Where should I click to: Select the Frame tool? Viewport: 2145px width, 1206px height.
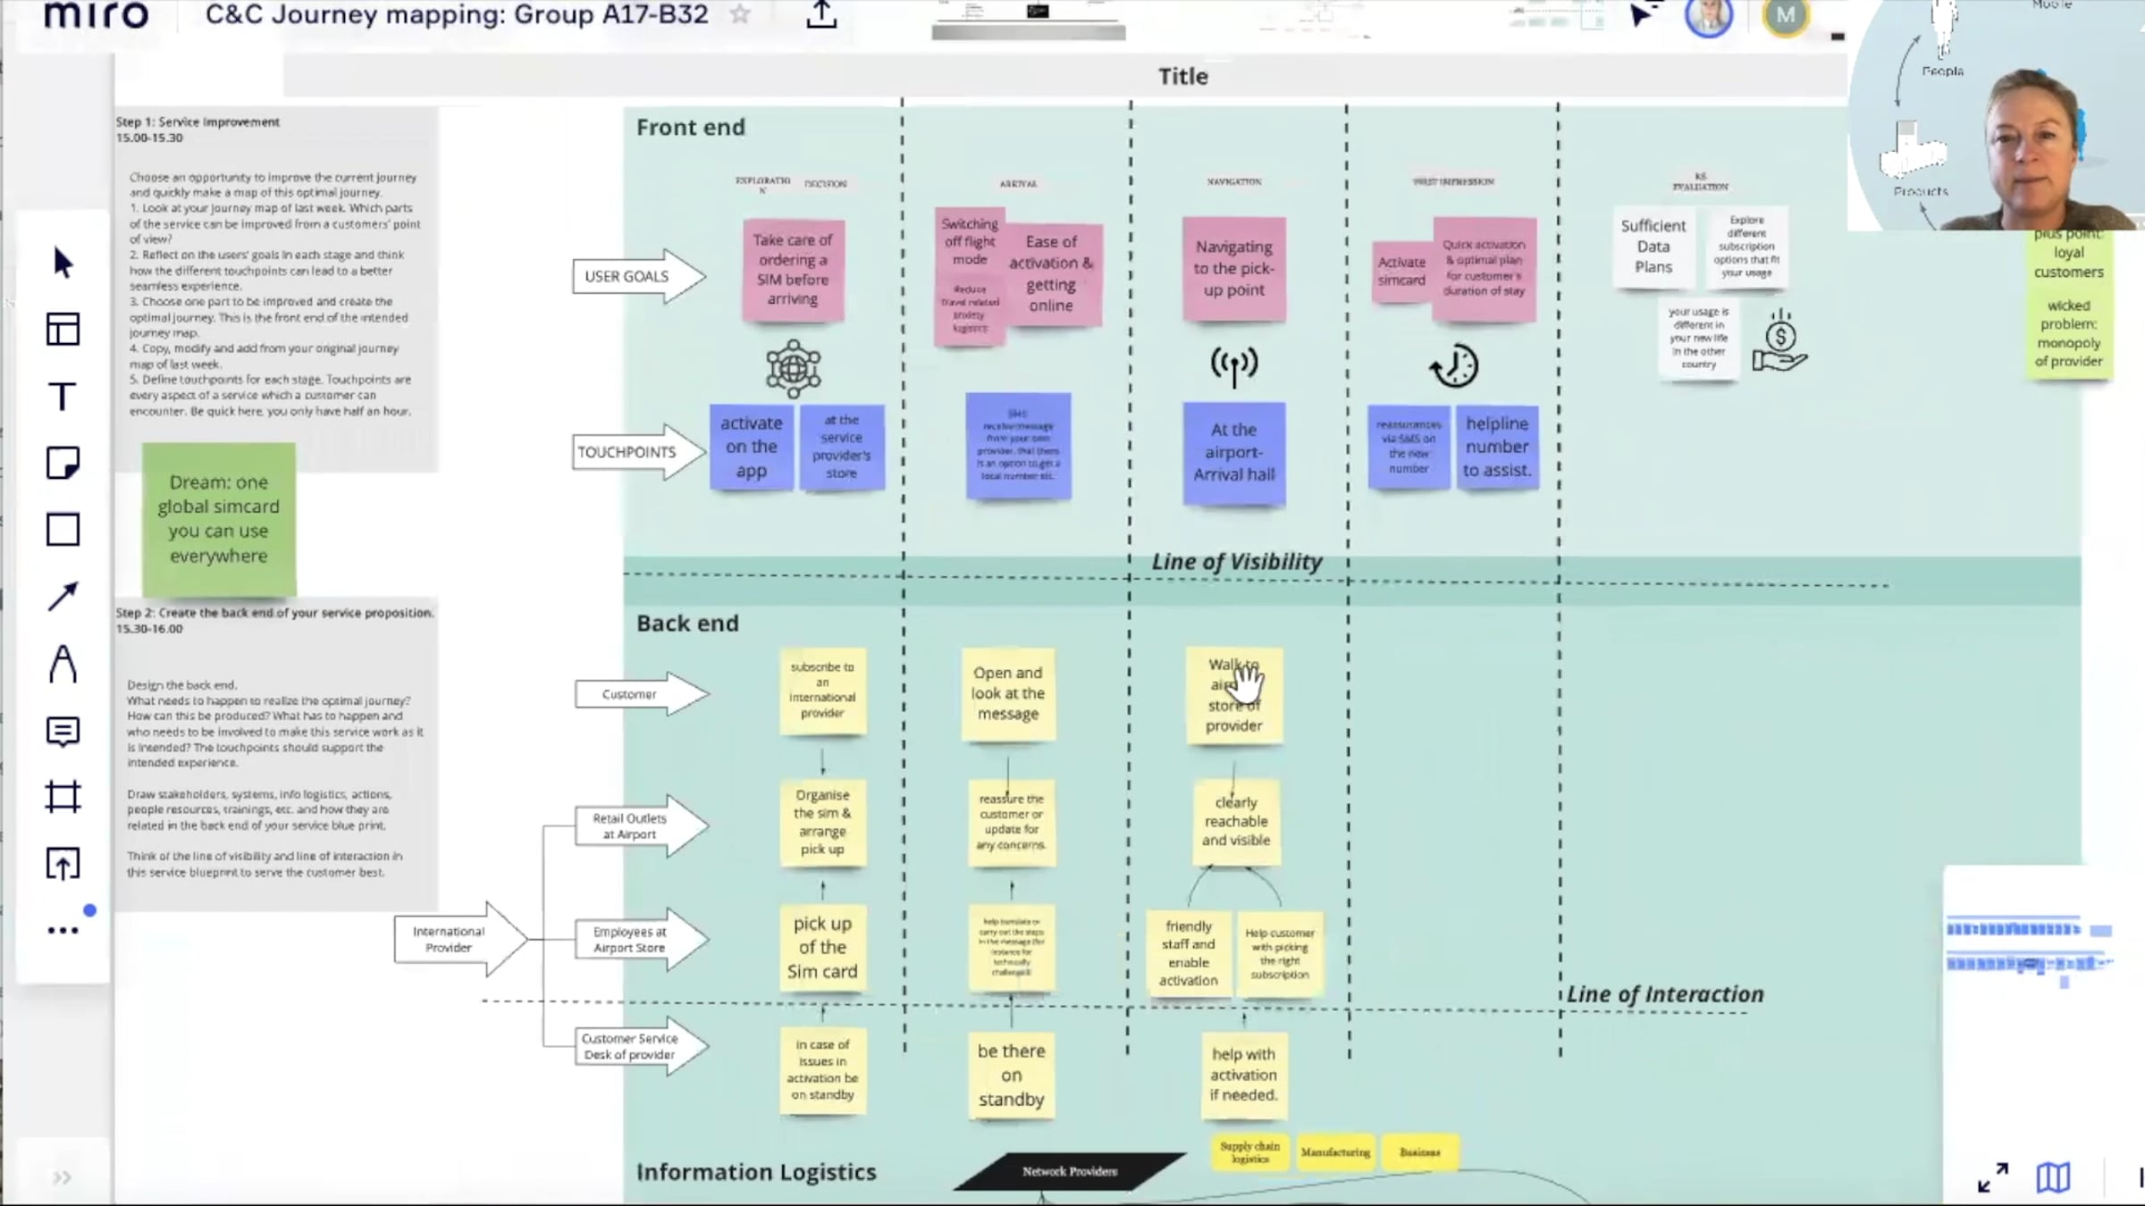tap(63, 797)
